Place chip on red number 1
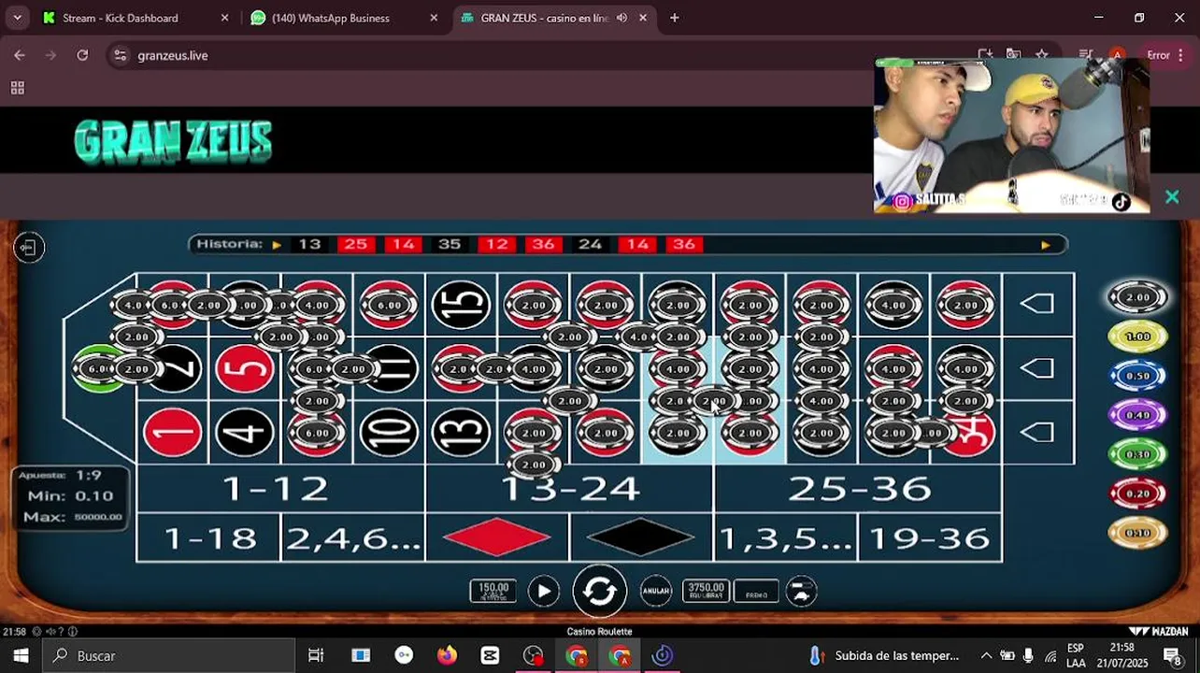1200x673 pixels. 173,433
